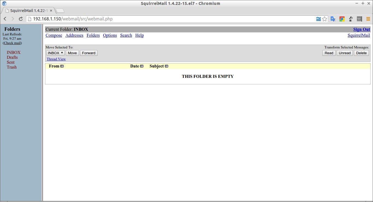This screenshot has height=202, width=373.
Task: Open the Trash folder
Action: tap(12, 67)
